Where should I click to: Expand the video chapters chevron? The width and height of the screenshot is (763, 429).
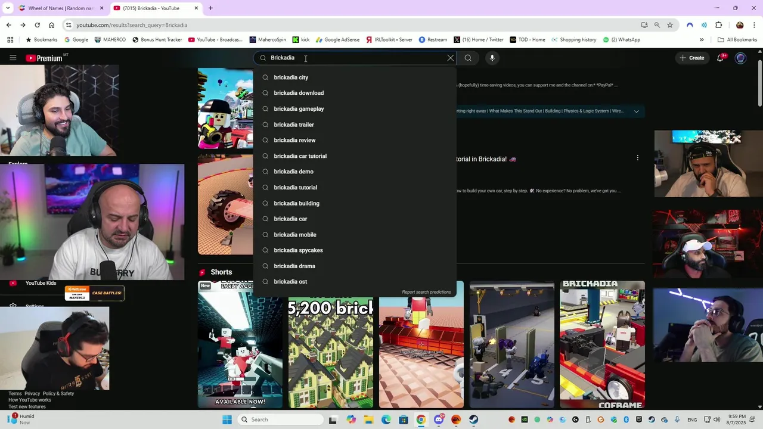(637, 111)
